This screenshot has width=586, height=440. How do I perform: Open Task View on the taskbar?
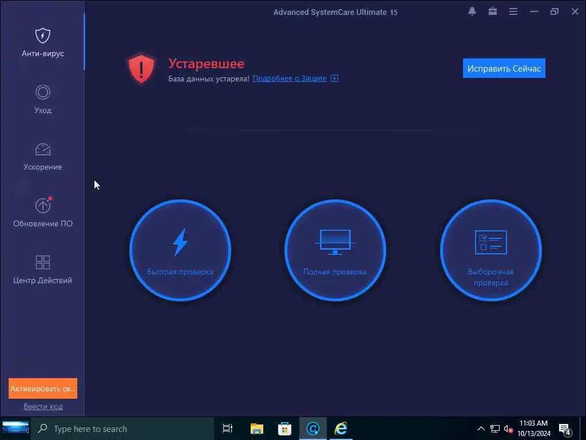[x=228, y=429]
